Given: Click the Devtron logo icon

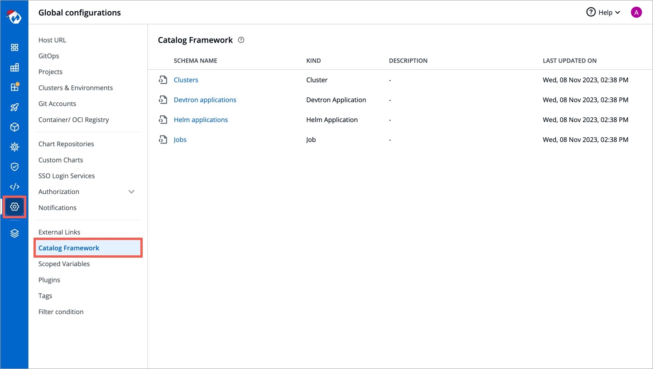Looking at the screenshot, I should click(14, 17).
